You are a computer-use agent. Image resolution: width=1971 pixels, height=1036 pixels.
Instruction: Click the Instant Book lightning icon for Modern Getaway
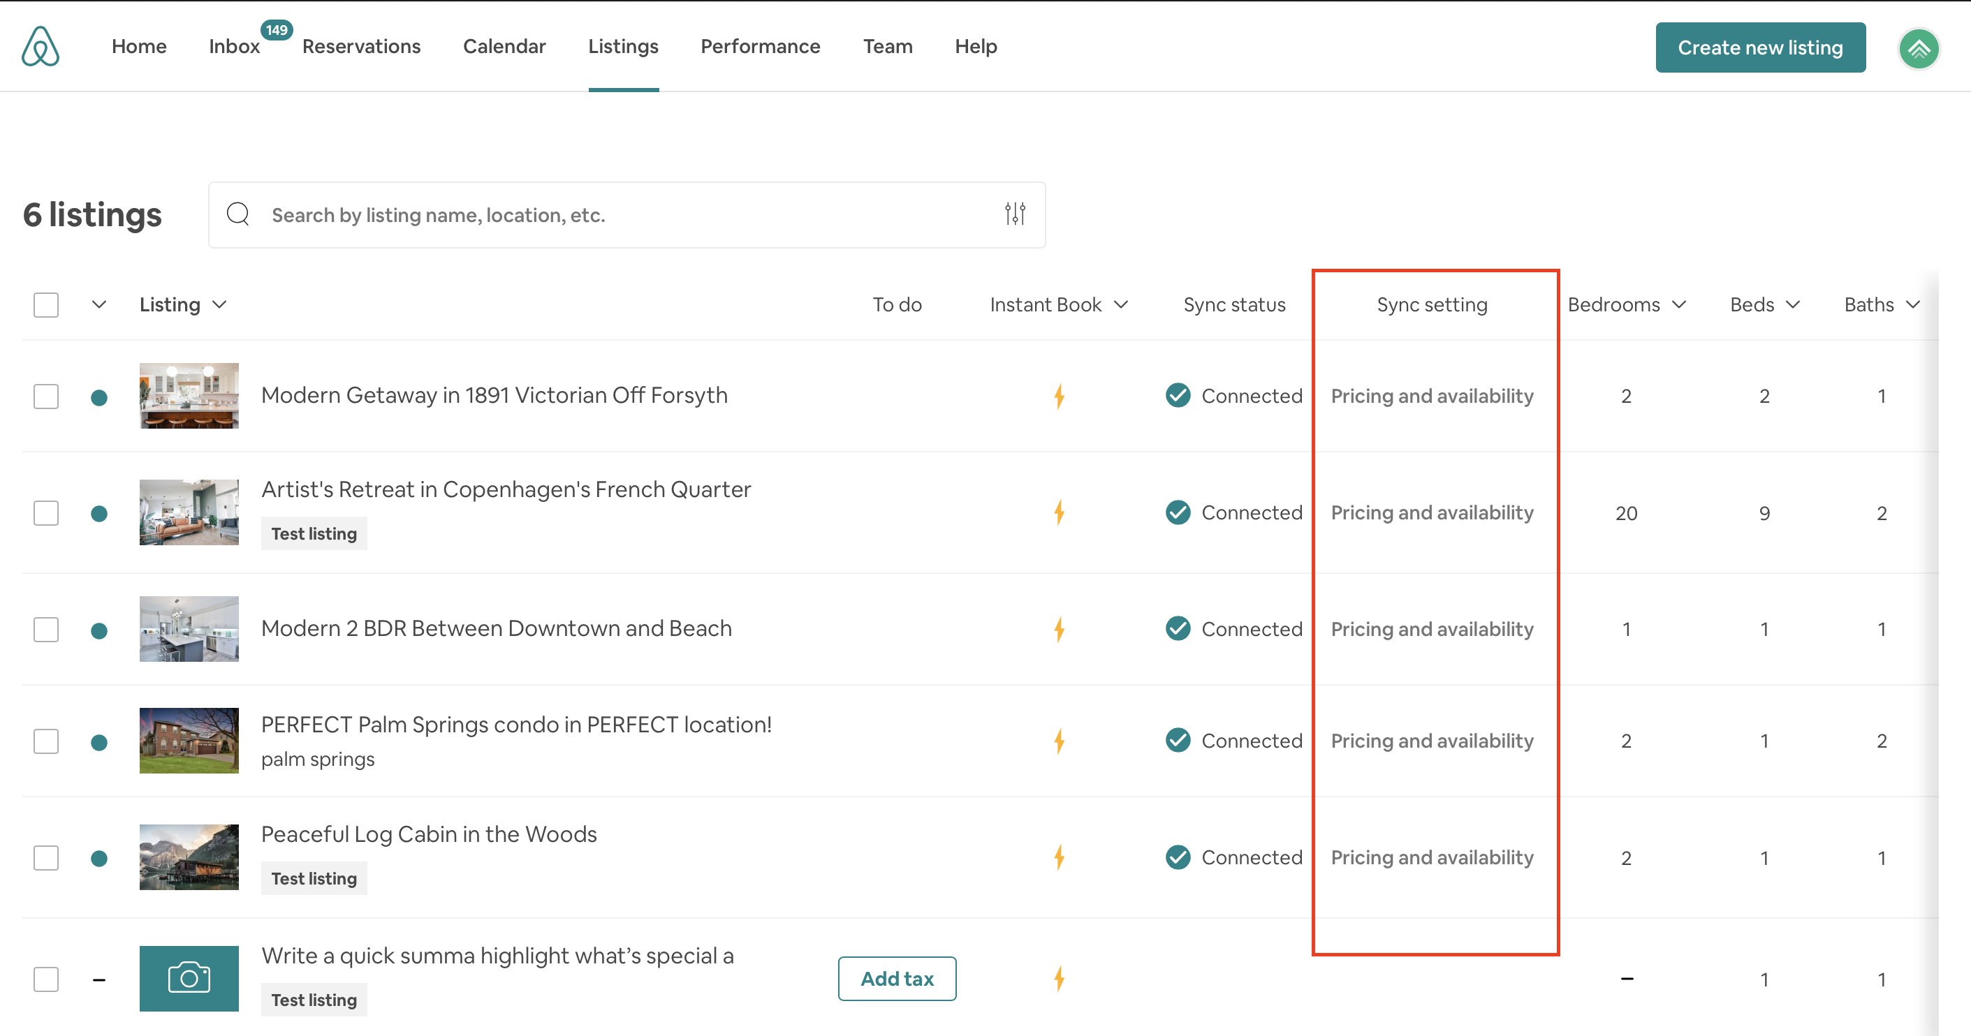click(x=1060, y=396)
